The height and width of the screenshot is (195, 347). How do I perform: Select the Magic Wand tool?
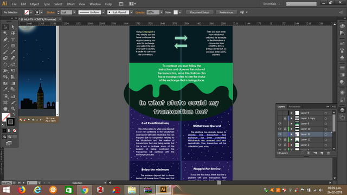point(5,33)
